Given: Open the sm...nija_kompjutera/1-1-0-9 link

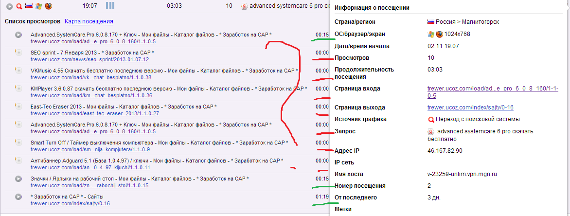Looking at the screenshot, I should [x=90, y=149].
